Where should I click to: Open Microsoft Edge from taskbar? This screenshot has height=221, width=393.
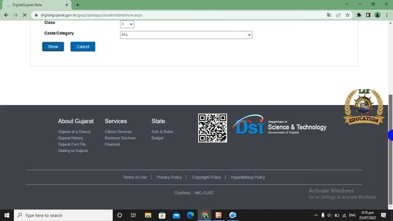pyautogui.click(x=190, y=215)
